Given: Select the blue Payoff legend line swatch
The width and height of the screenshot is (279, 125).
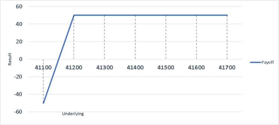Looking at the screenshot, I should 256,62.
